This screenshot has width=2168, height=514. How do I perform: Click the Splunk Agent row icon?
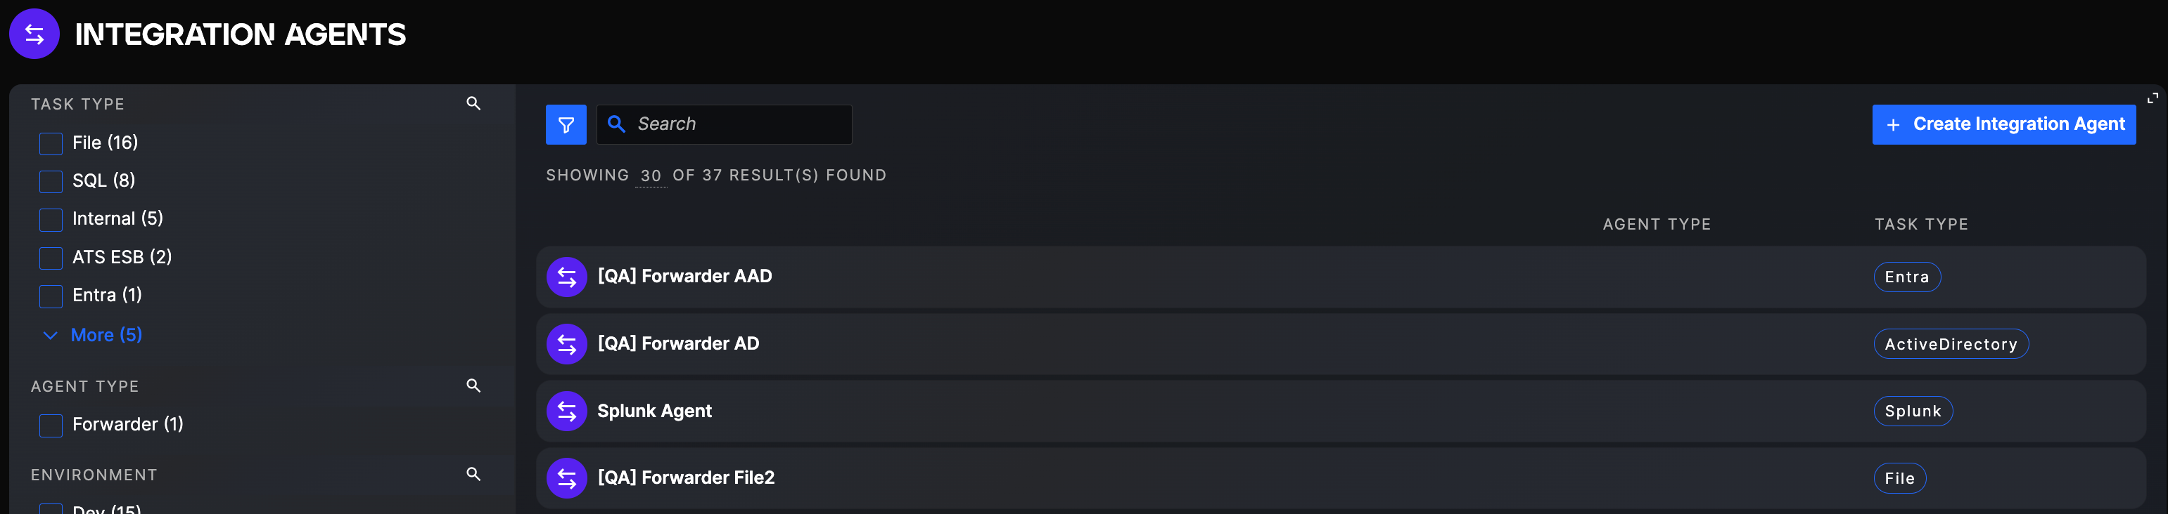click(x=566, y=411)
